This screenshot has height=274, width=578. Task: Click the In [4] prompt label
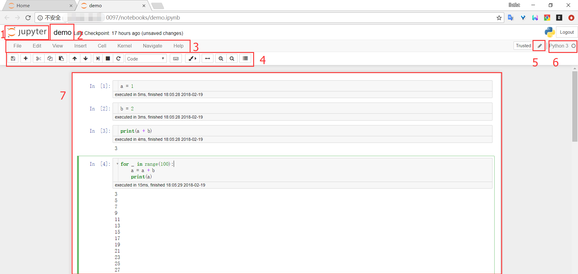click(x=100, y=164)
